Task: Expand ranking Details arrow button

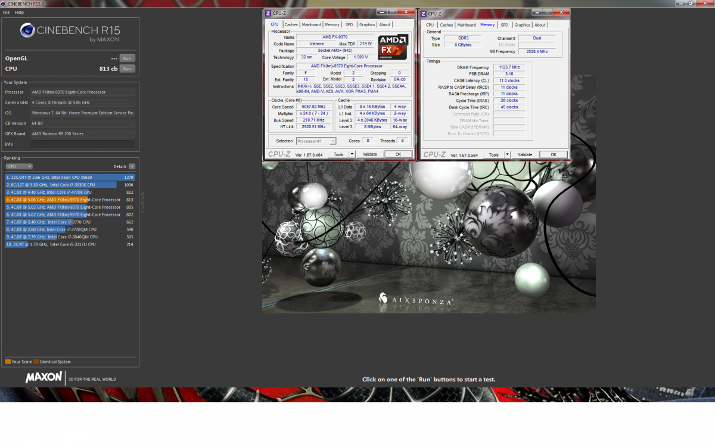Action: click(132, 167)
